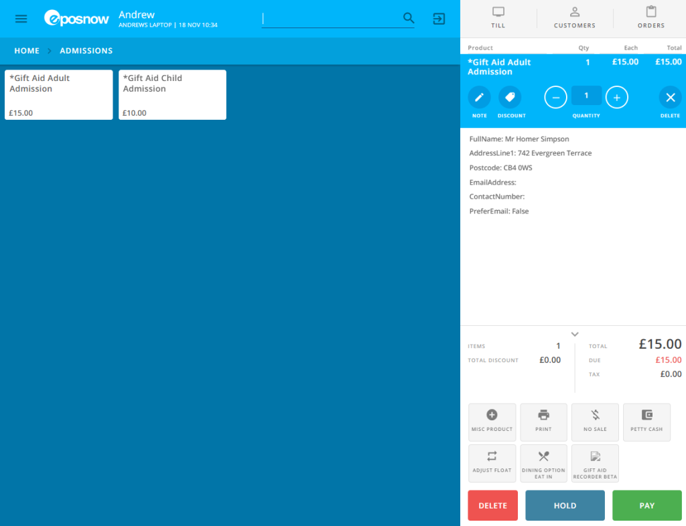The width and height of the screenshot is (686, 526).
Task: Click the EmailAddress: note line
Action: (492, 182)
